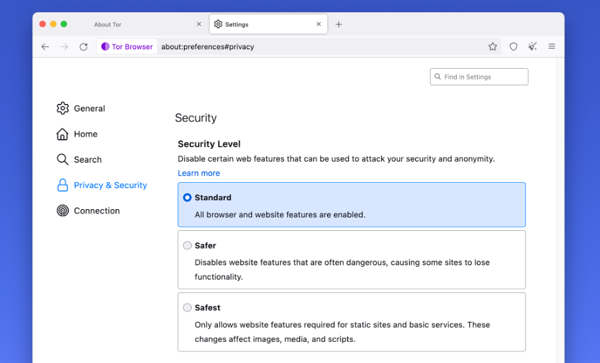Select the Safest security level radio
600x363 pixels.
(x=187, y=307)
